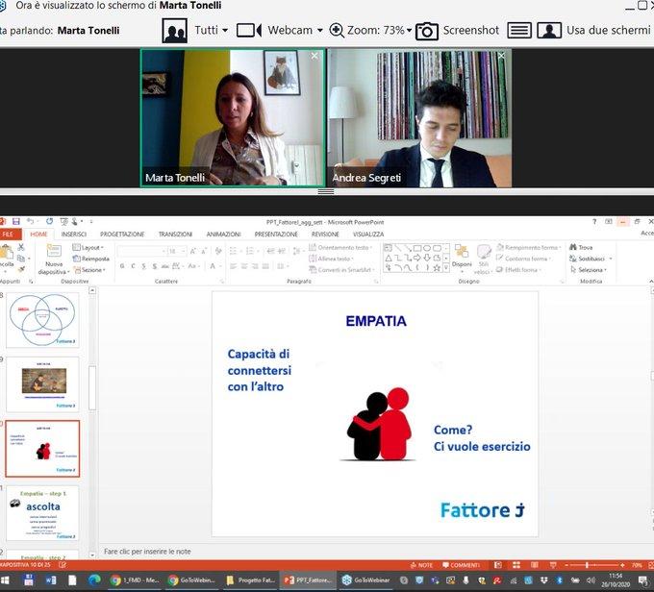The image size is (654, 592).
Task: Switch to slide sorter view icon
Action: coord(516,565)
